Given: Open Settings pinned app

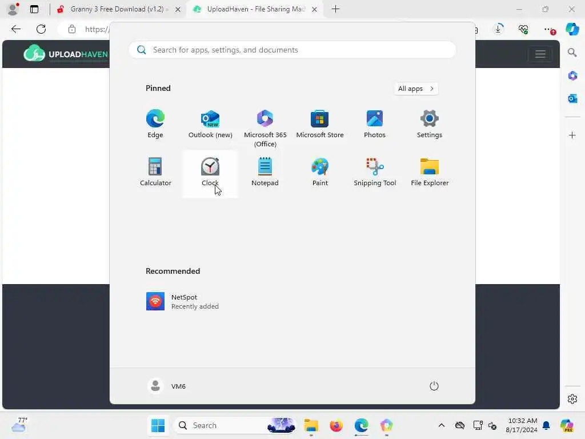Looking at the screenshot, I should point(430,124).
